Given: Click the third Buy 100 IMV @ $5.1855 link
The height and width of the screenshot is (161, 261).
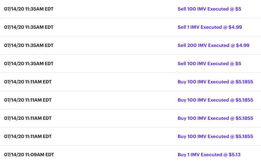Looking at the screenshot, I should click(215, 118).
